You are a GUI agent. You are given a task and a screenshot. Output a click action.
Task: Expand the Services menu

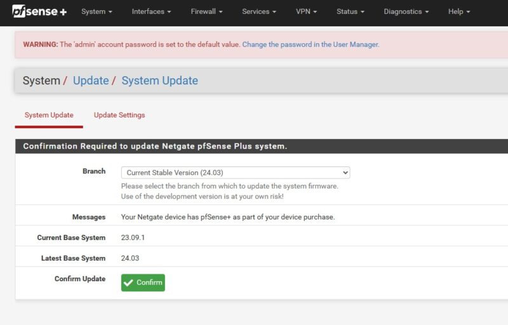coord(259,11)
